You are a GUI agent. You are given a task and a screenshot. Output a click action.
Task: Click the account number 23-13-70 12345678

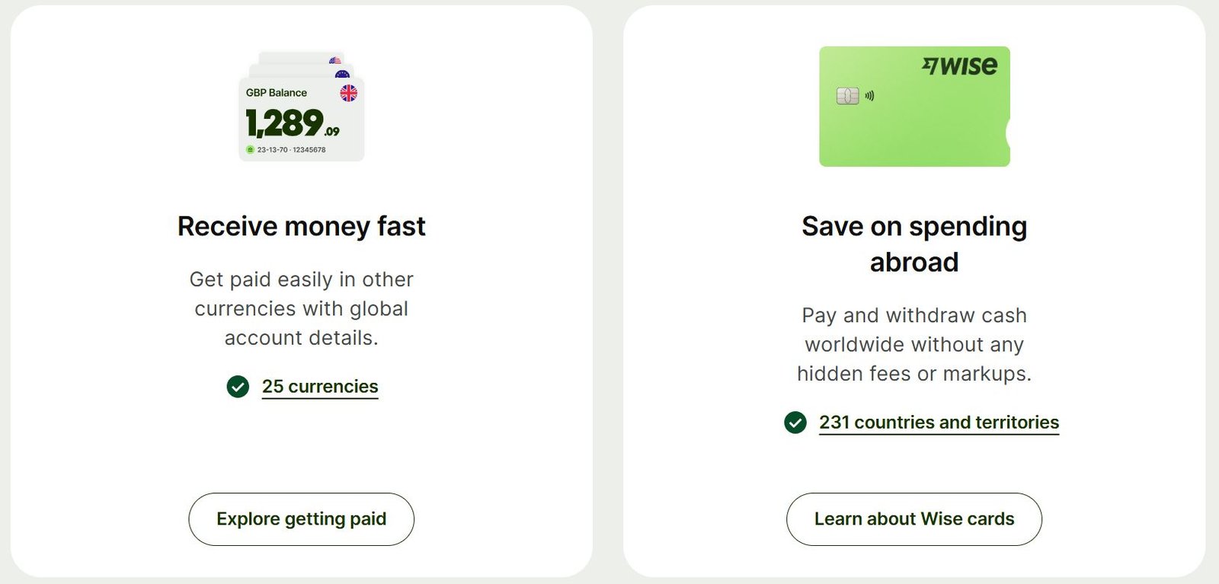[x=292, y=149]
